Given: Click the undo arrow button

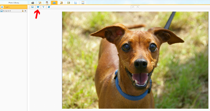Looking at the screenshot, I should pos(133,7).
